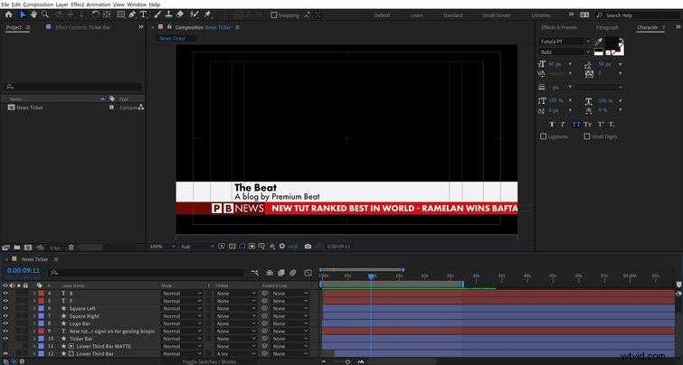Image resolution: width=683 pixels, height=365 pixels.
Task: Switch to the Effects & Presets tab
Action: point(559,27)
